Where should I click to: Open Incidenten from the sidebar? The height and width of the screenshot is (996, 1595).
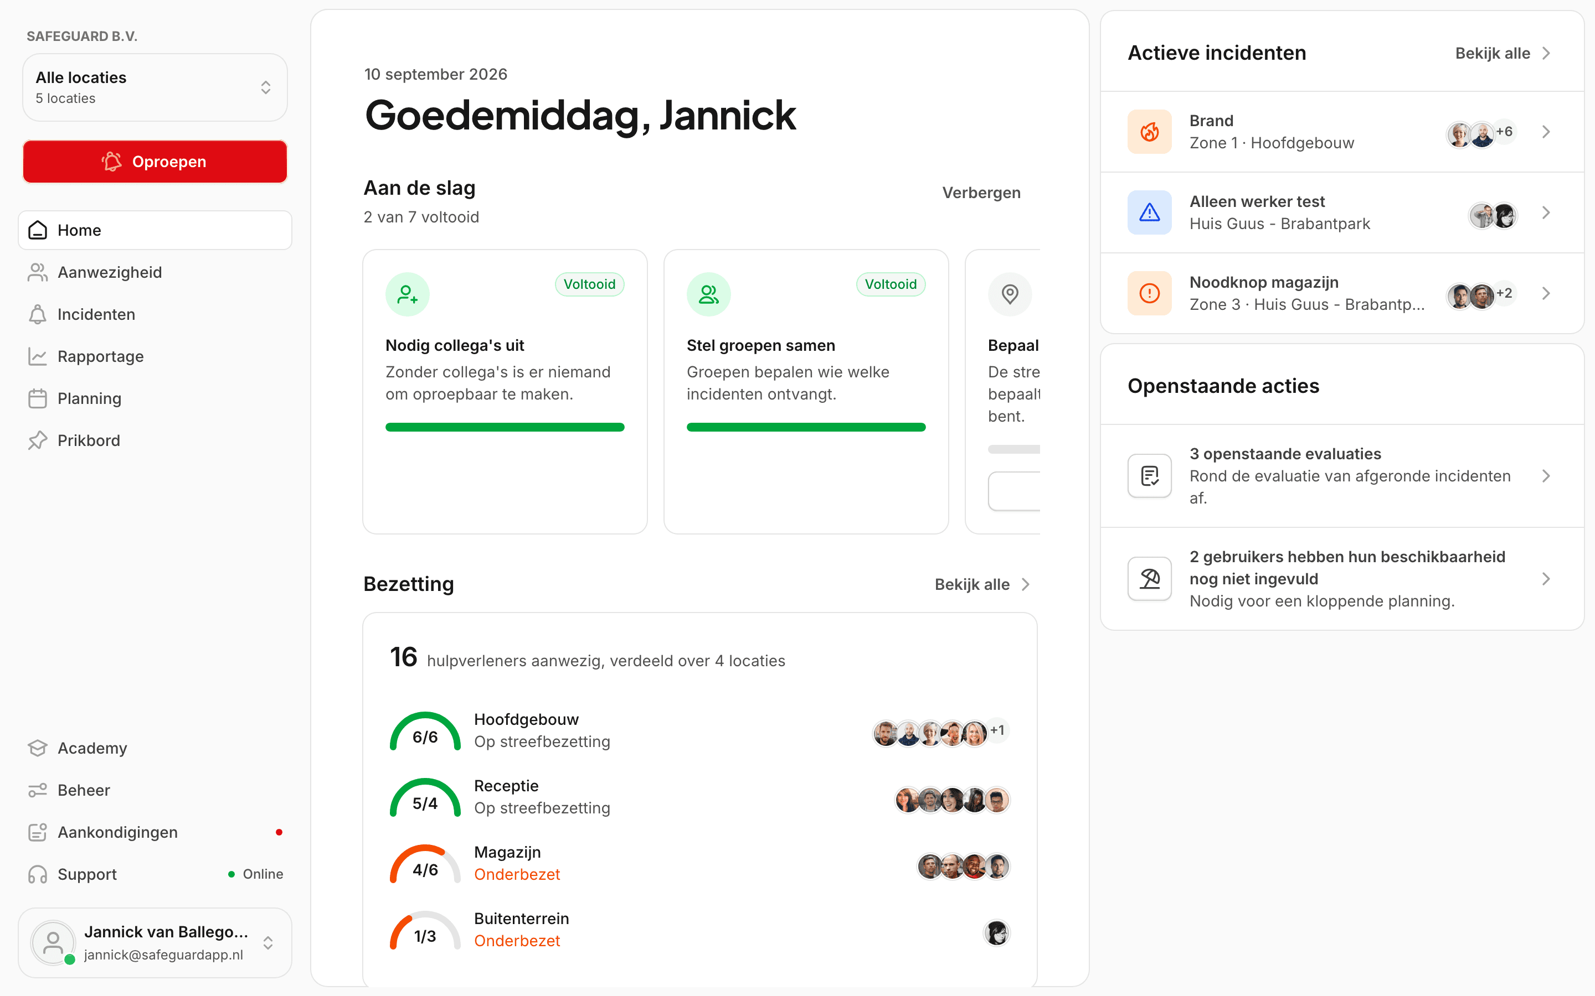click(155, 314)
